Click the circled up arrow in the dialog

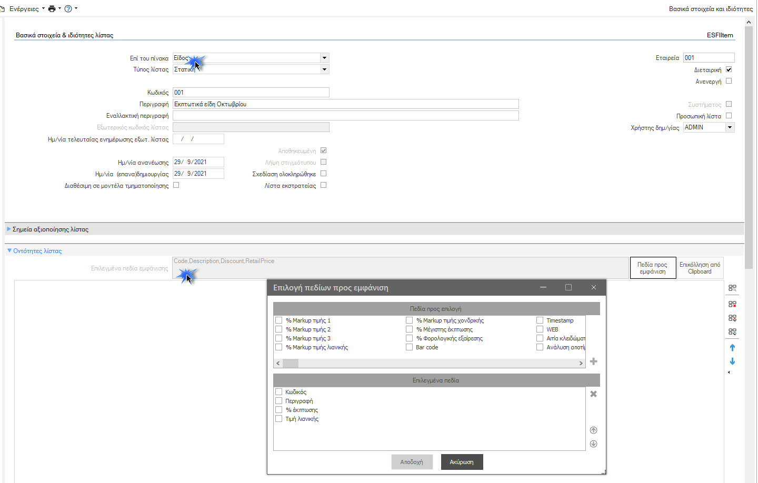coord(593,430)
